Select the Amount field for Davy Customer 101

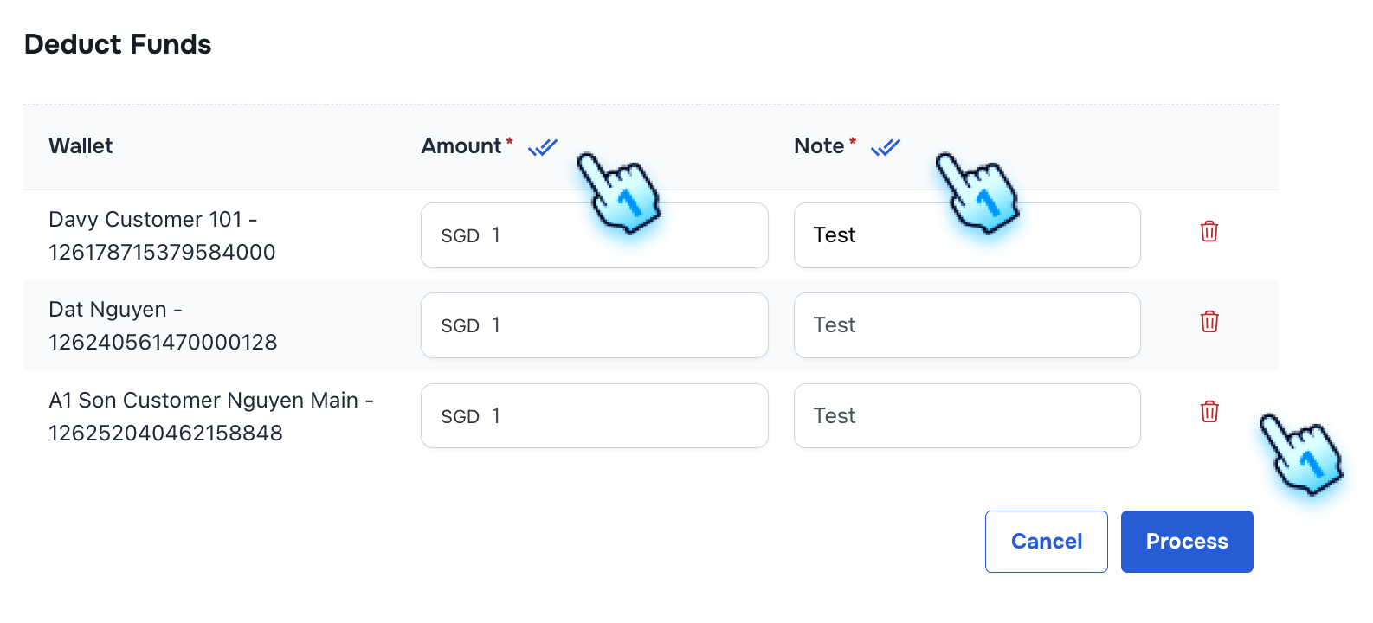[x=595, y=234]
